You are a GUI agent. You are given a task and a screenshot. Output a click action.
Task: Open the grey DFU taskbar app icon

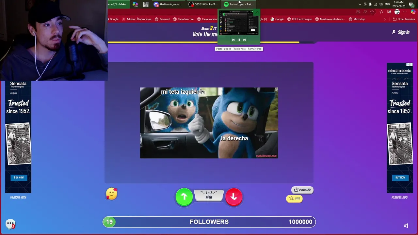click(x=146, y=4)
